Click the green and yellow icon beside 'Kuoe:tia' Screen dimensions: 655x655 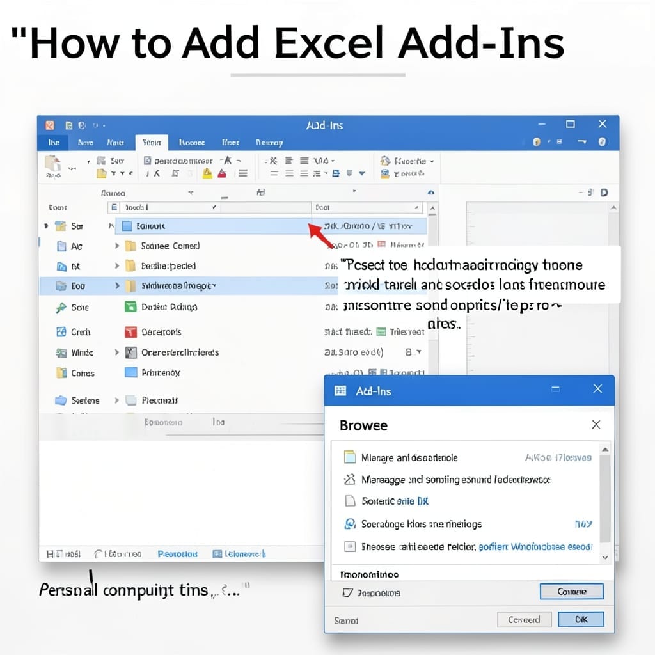click(x=385, y=161)
